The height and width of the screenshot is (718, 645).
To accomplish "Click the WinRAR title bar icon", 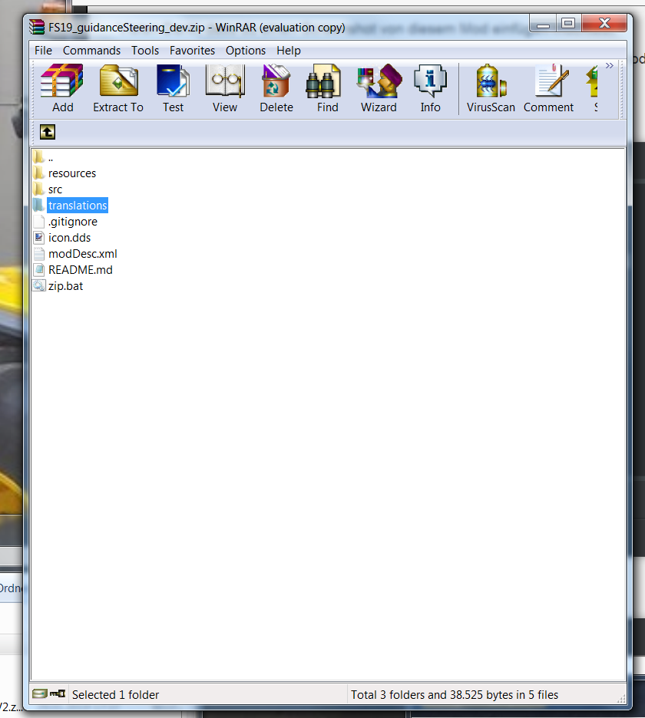I will [x=37, y=27].
